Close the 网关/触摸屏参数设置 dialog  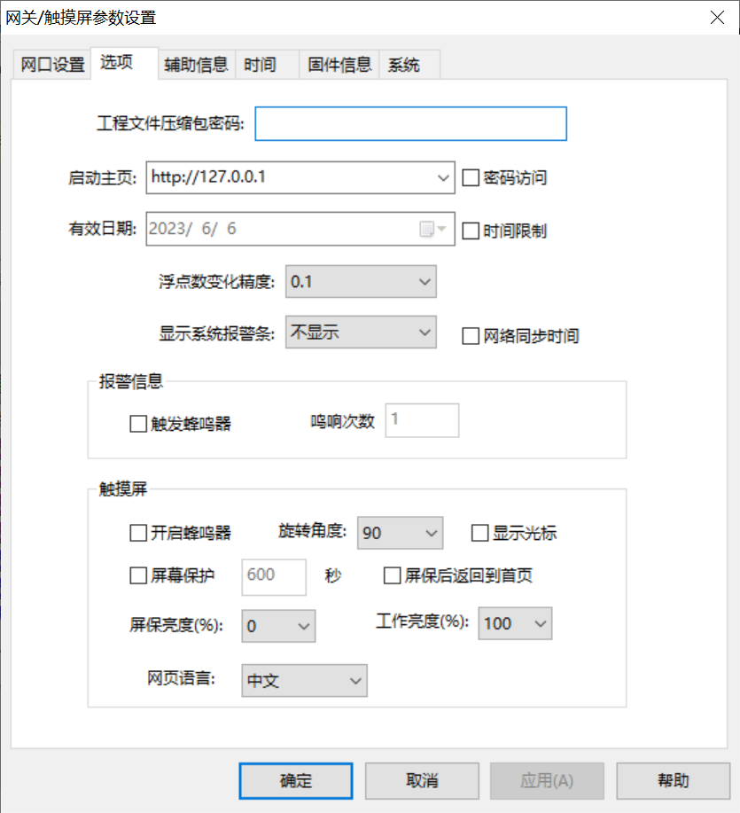717,18
